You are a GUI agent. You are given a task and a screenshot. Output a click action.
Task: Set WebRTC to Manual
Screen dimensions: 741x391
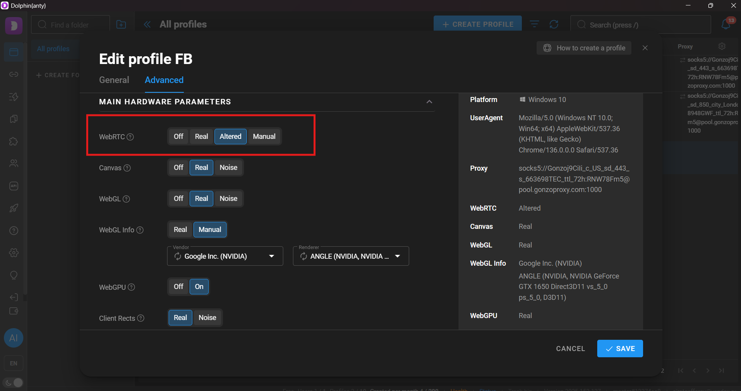coord(264,137)
